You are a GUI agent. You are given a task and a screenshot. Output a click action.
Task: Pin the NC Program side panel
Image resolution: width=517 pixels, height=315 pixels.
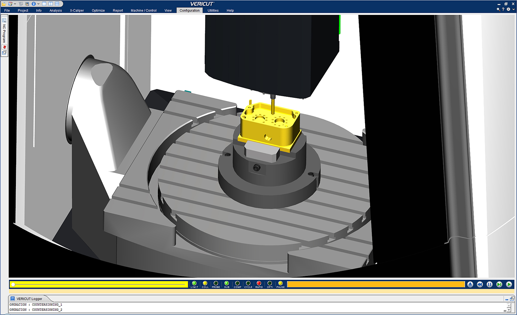click(4, 47)
